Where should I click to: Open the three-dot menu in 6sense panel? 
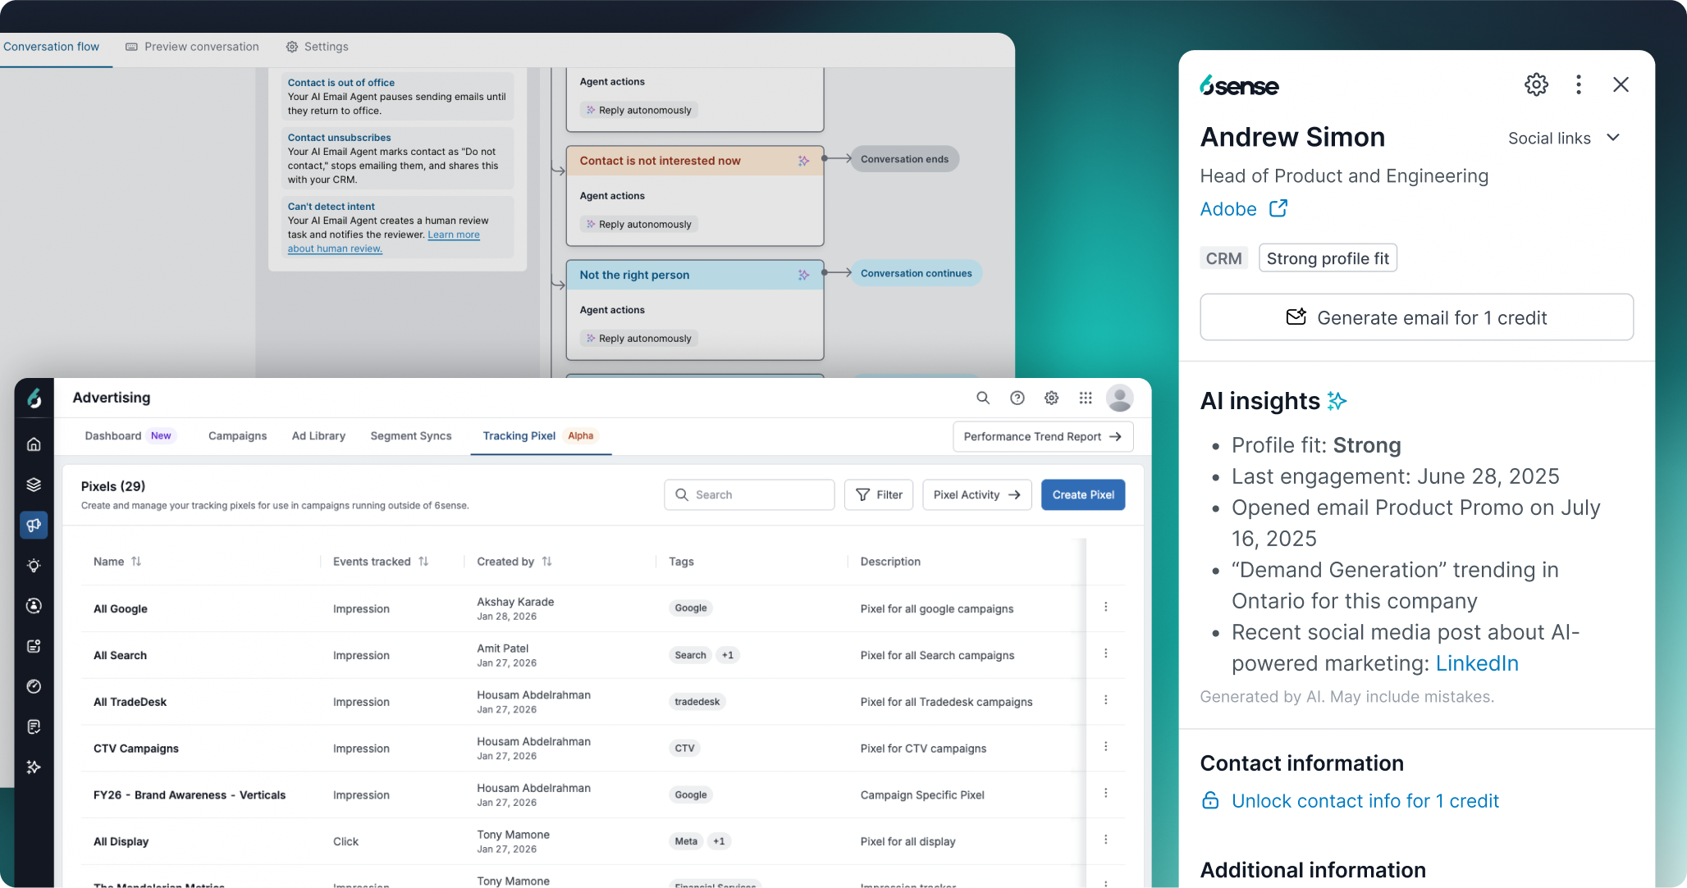click(1578, 84)
